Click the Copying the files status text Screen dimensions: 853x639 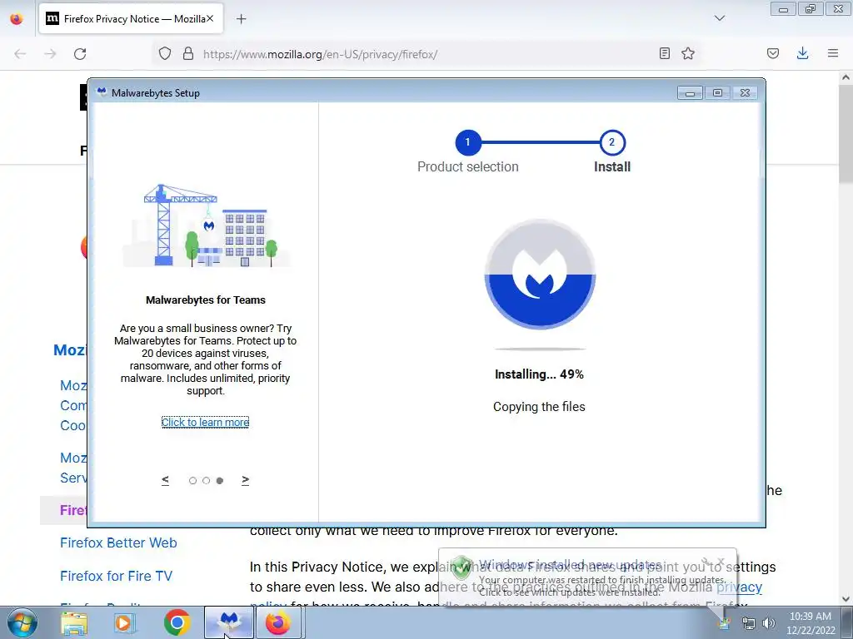click(x=539, y=407)
